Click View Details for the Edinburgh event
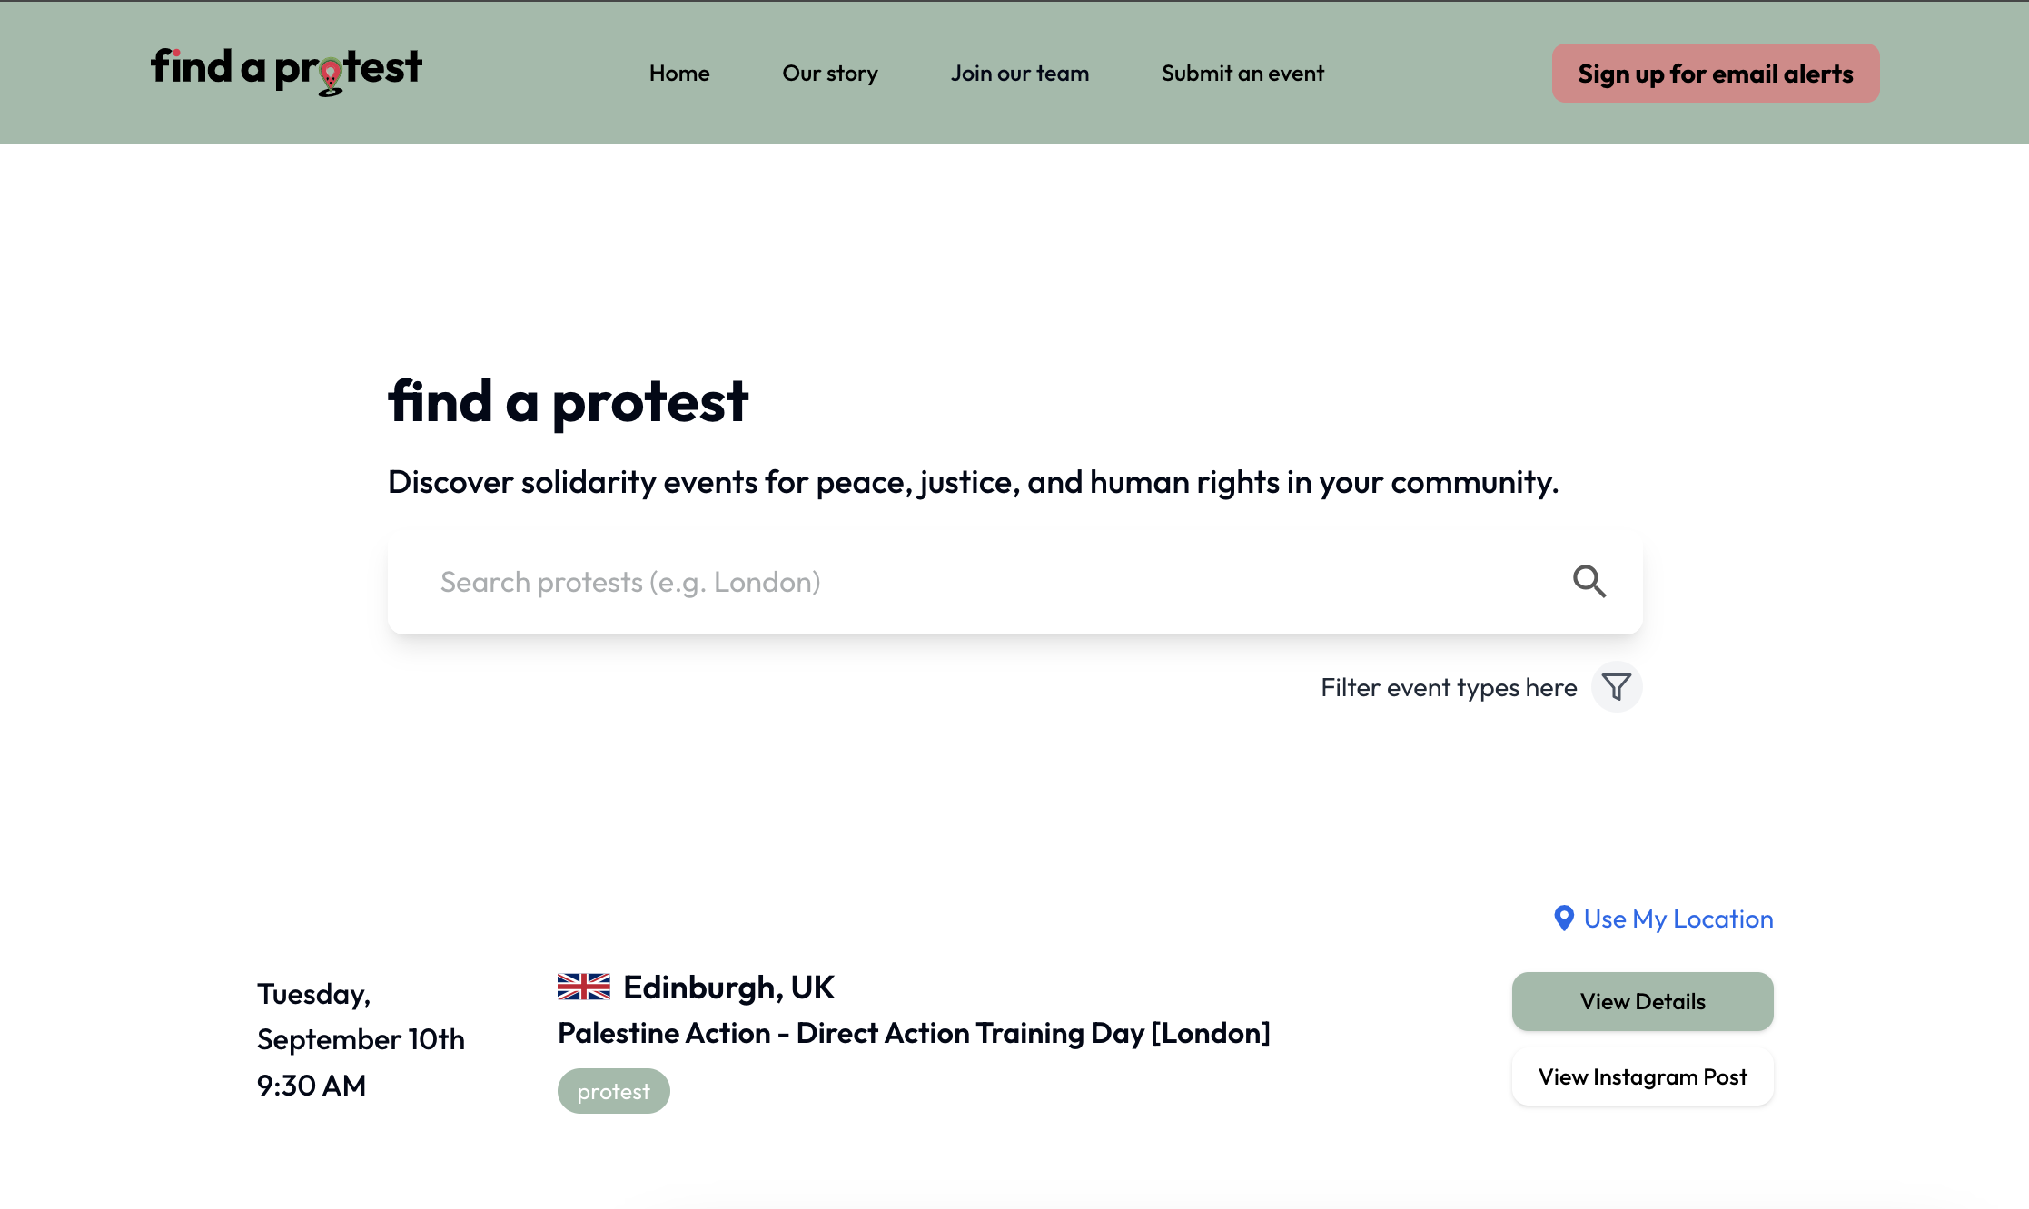Screen dimensions: 2029x1209 pyautogui.click(x=1642, y=1001)
